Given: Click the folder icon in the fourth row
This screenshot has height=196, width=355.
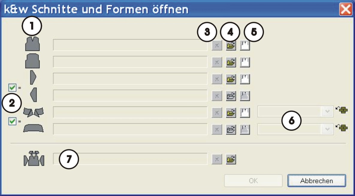Looking at the screenshot, I should (x=231, y=96).
